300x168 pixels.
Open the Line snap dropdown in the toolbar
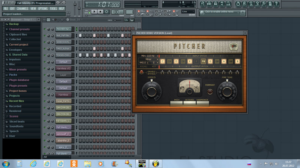click(x=188, y=12)
